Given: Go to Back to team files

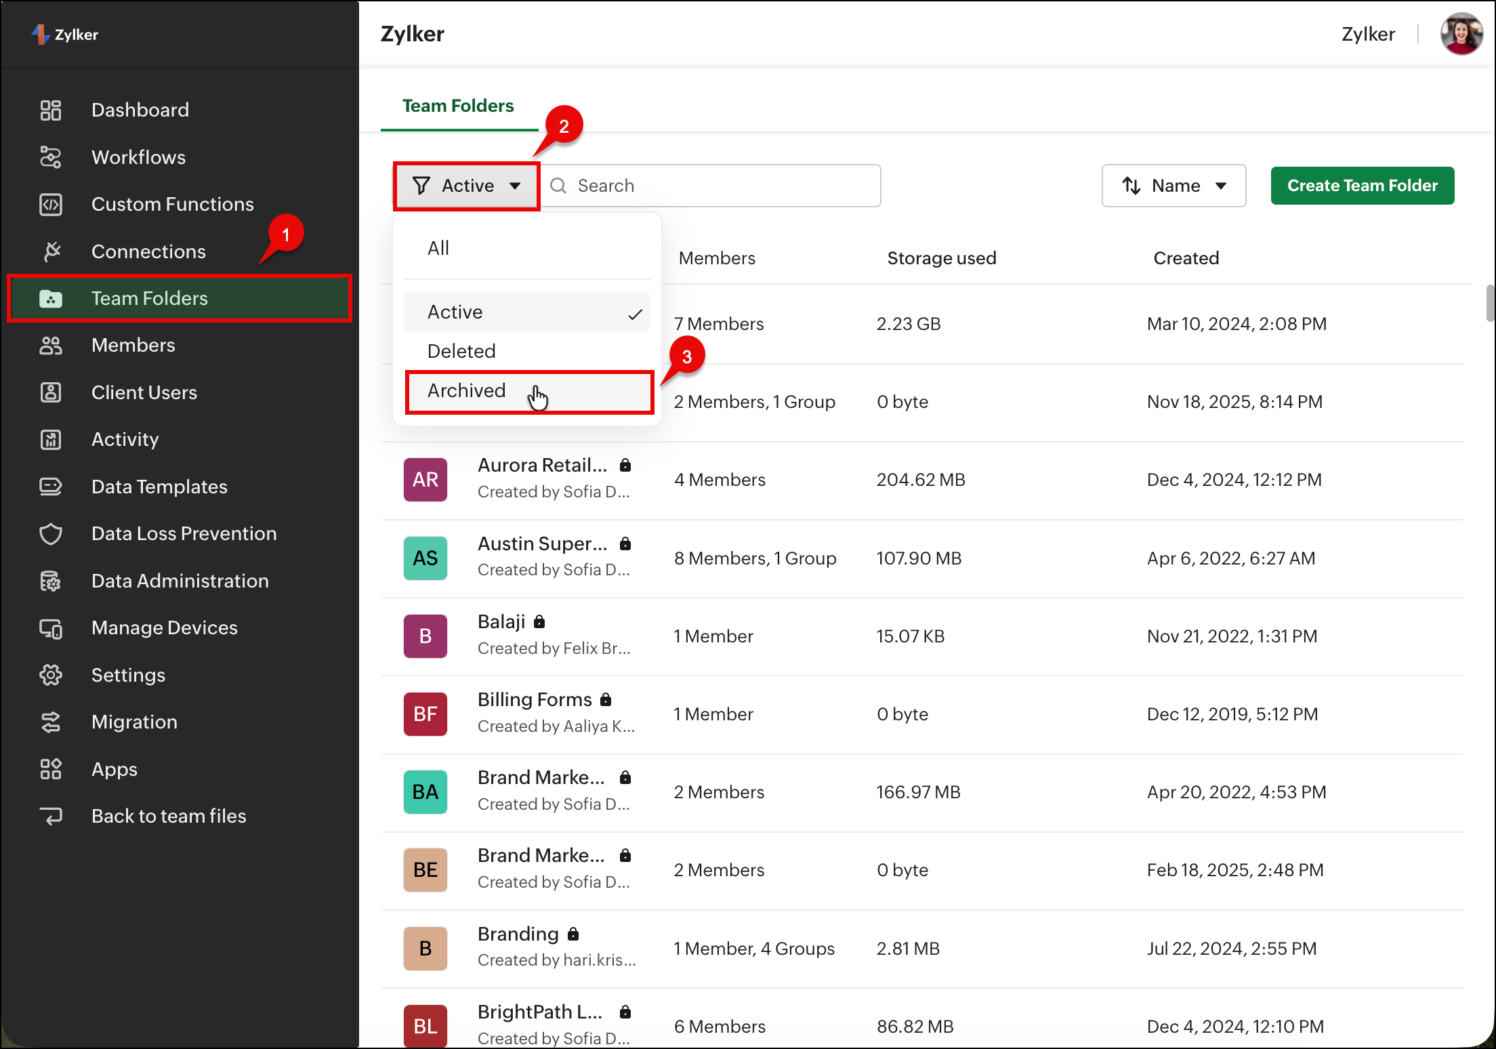Looking at the screenshot, I should pyautogui.click(x=169, y=817).
